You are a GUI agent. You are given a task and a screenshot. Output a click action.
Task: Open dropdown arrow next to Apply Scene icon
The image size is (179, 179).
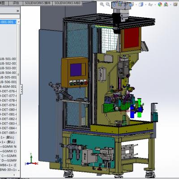(x=170, y=5)
